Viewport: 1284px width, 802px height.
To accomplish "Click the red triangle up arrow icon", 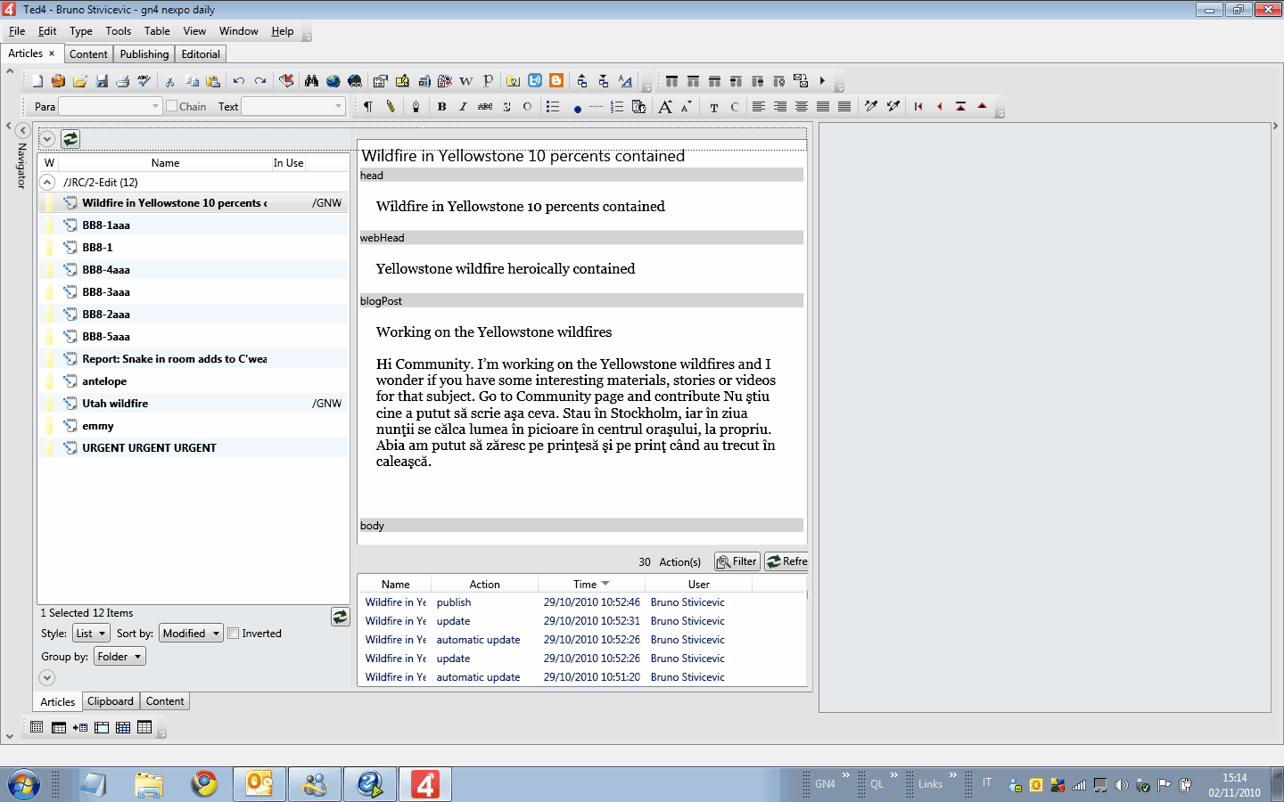I will click(x=983, y=106).
